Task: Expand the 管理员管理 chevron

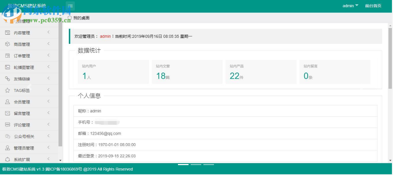Action: pos(48,147)
